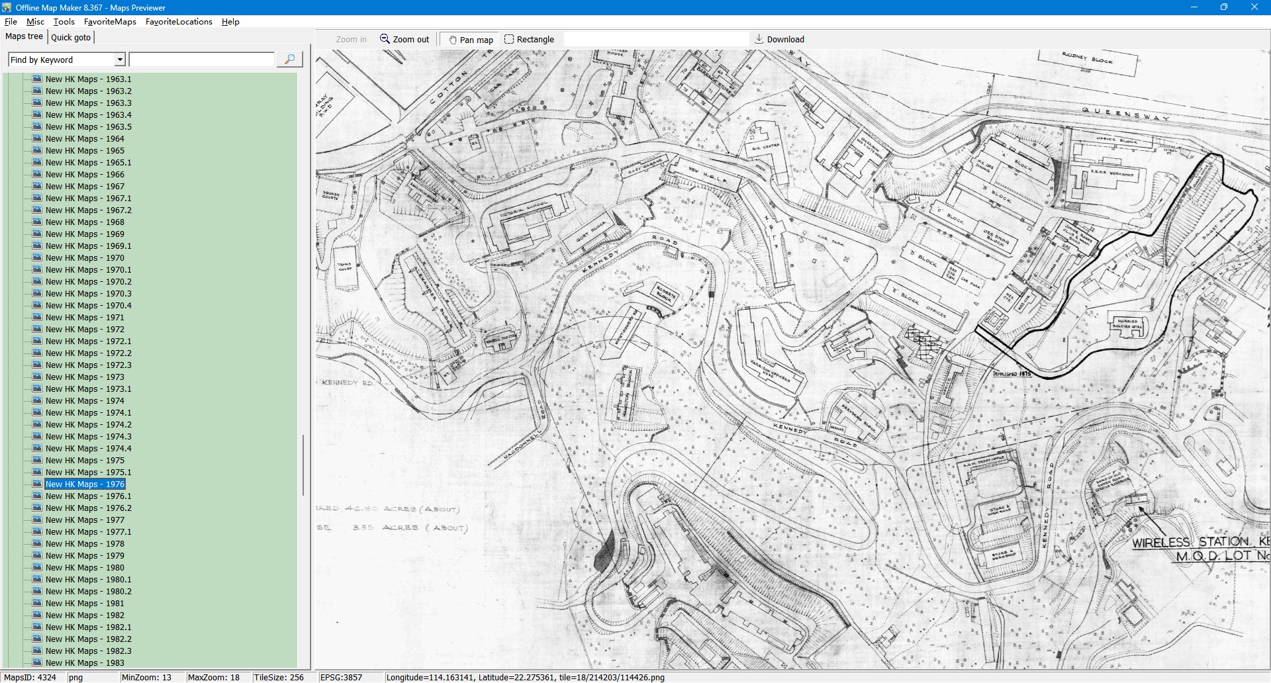Click the maps tree vertical scrollbar thumb

[x=303, y=465]
